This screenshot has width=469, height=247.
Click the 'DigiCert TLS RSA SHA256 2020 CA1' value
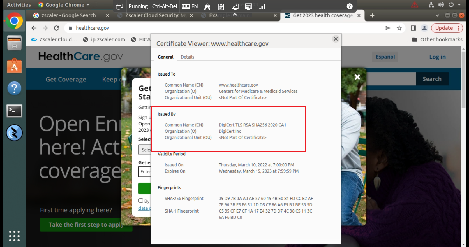(252, 125)
